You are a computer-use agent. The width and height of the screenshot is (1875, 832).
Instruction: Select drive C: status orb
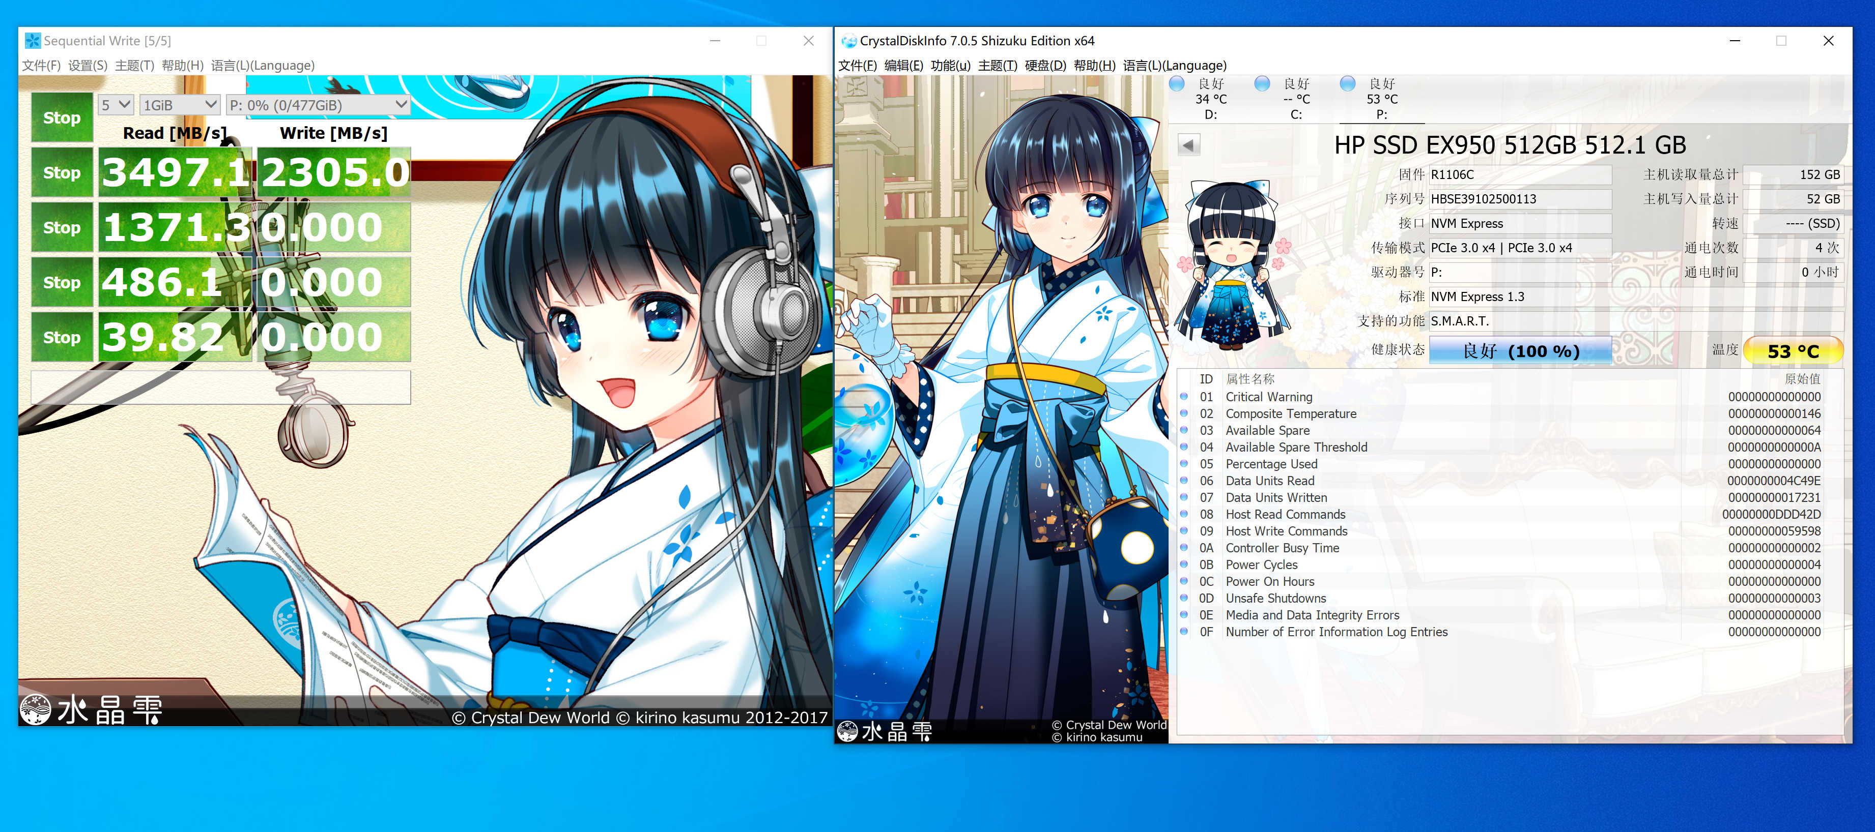(x=1262, y=84)
